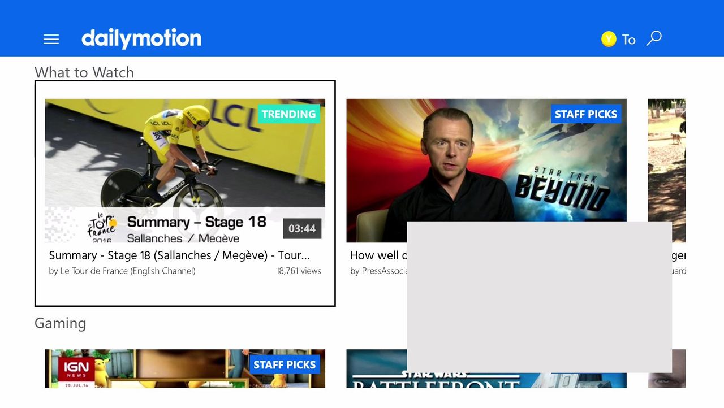
Task: Select the 'What to Watch' heading
Action: [x=84, y=72]
